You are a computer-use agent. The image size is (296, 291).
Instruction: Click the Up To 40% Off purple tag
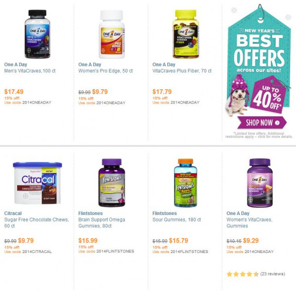point(269,95)
